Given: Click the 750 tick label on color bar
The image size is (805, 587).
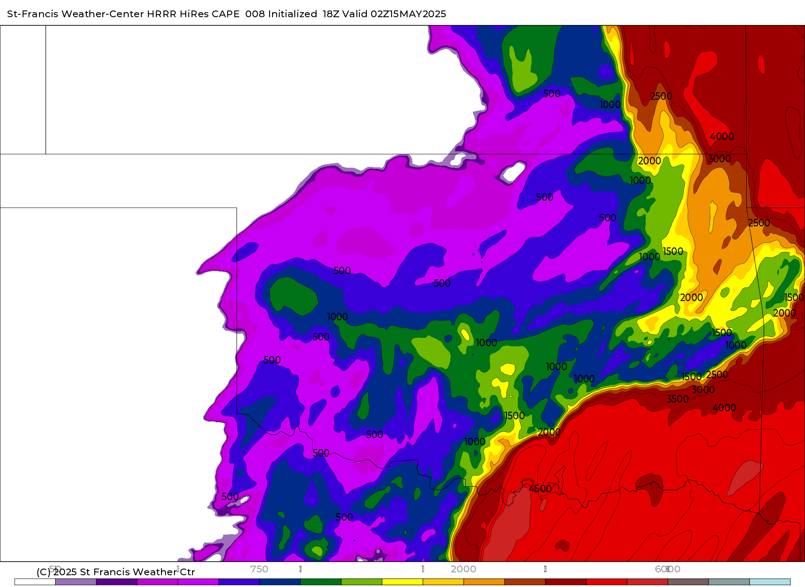Looking at the screenshot, I should [259, 569].
